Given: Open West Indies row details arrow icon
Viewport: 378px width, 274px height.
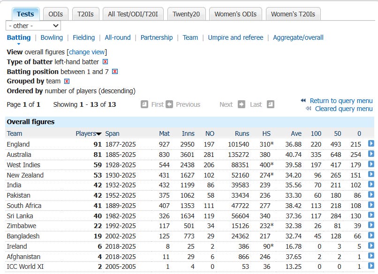Looking at the screenshot, I should (x=371, y=164).
